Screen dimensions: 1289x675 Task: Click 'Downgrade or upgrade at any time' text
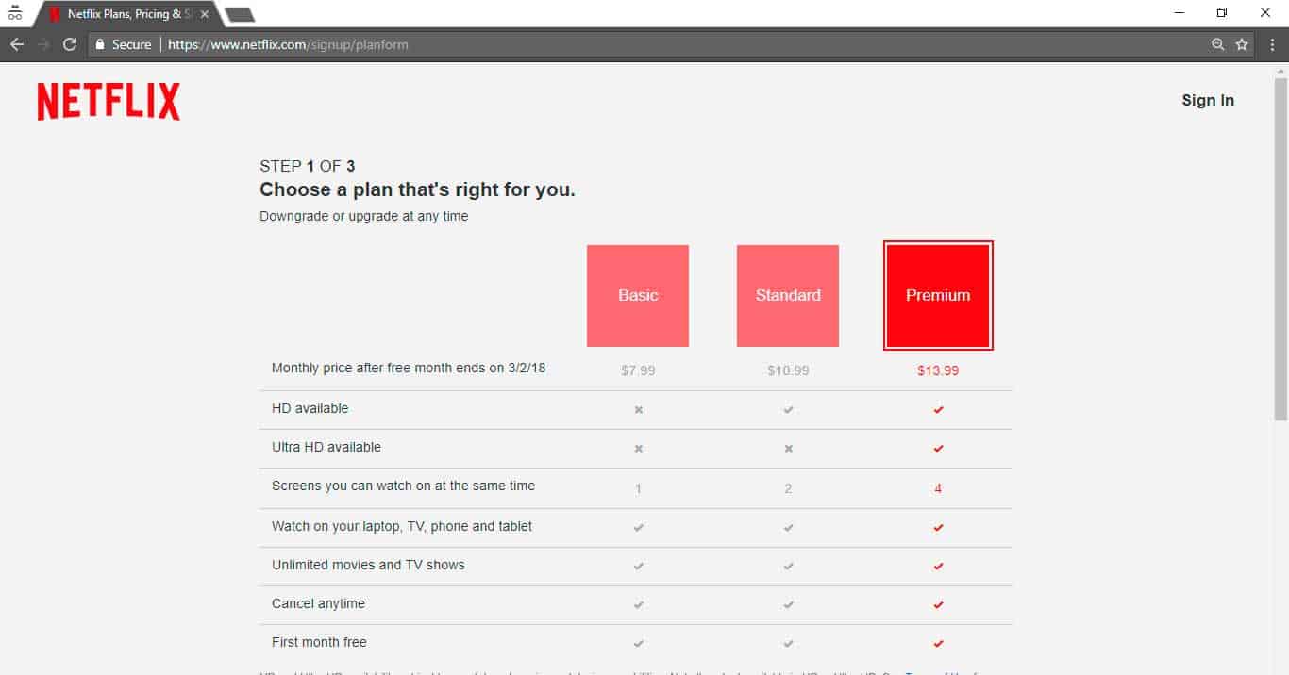pos(364,216)
